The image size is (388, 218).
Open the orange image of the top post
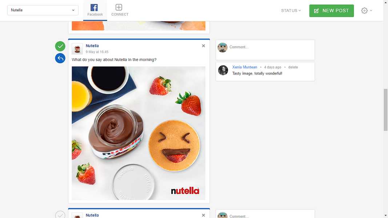tap(139, 26)
